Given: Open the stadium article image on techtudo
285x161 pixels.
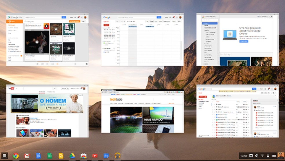Looking at the screenshot, I should pos(126,120).
